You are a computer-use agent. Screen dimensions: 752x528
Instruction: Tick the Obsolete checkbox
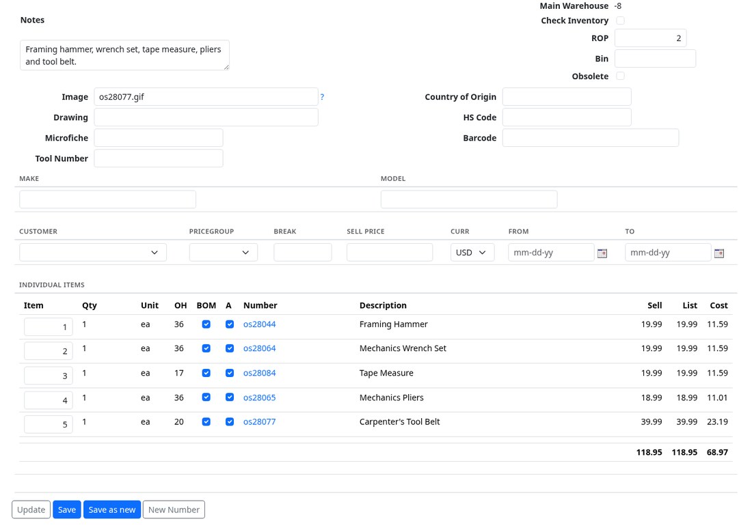[620, 77]
